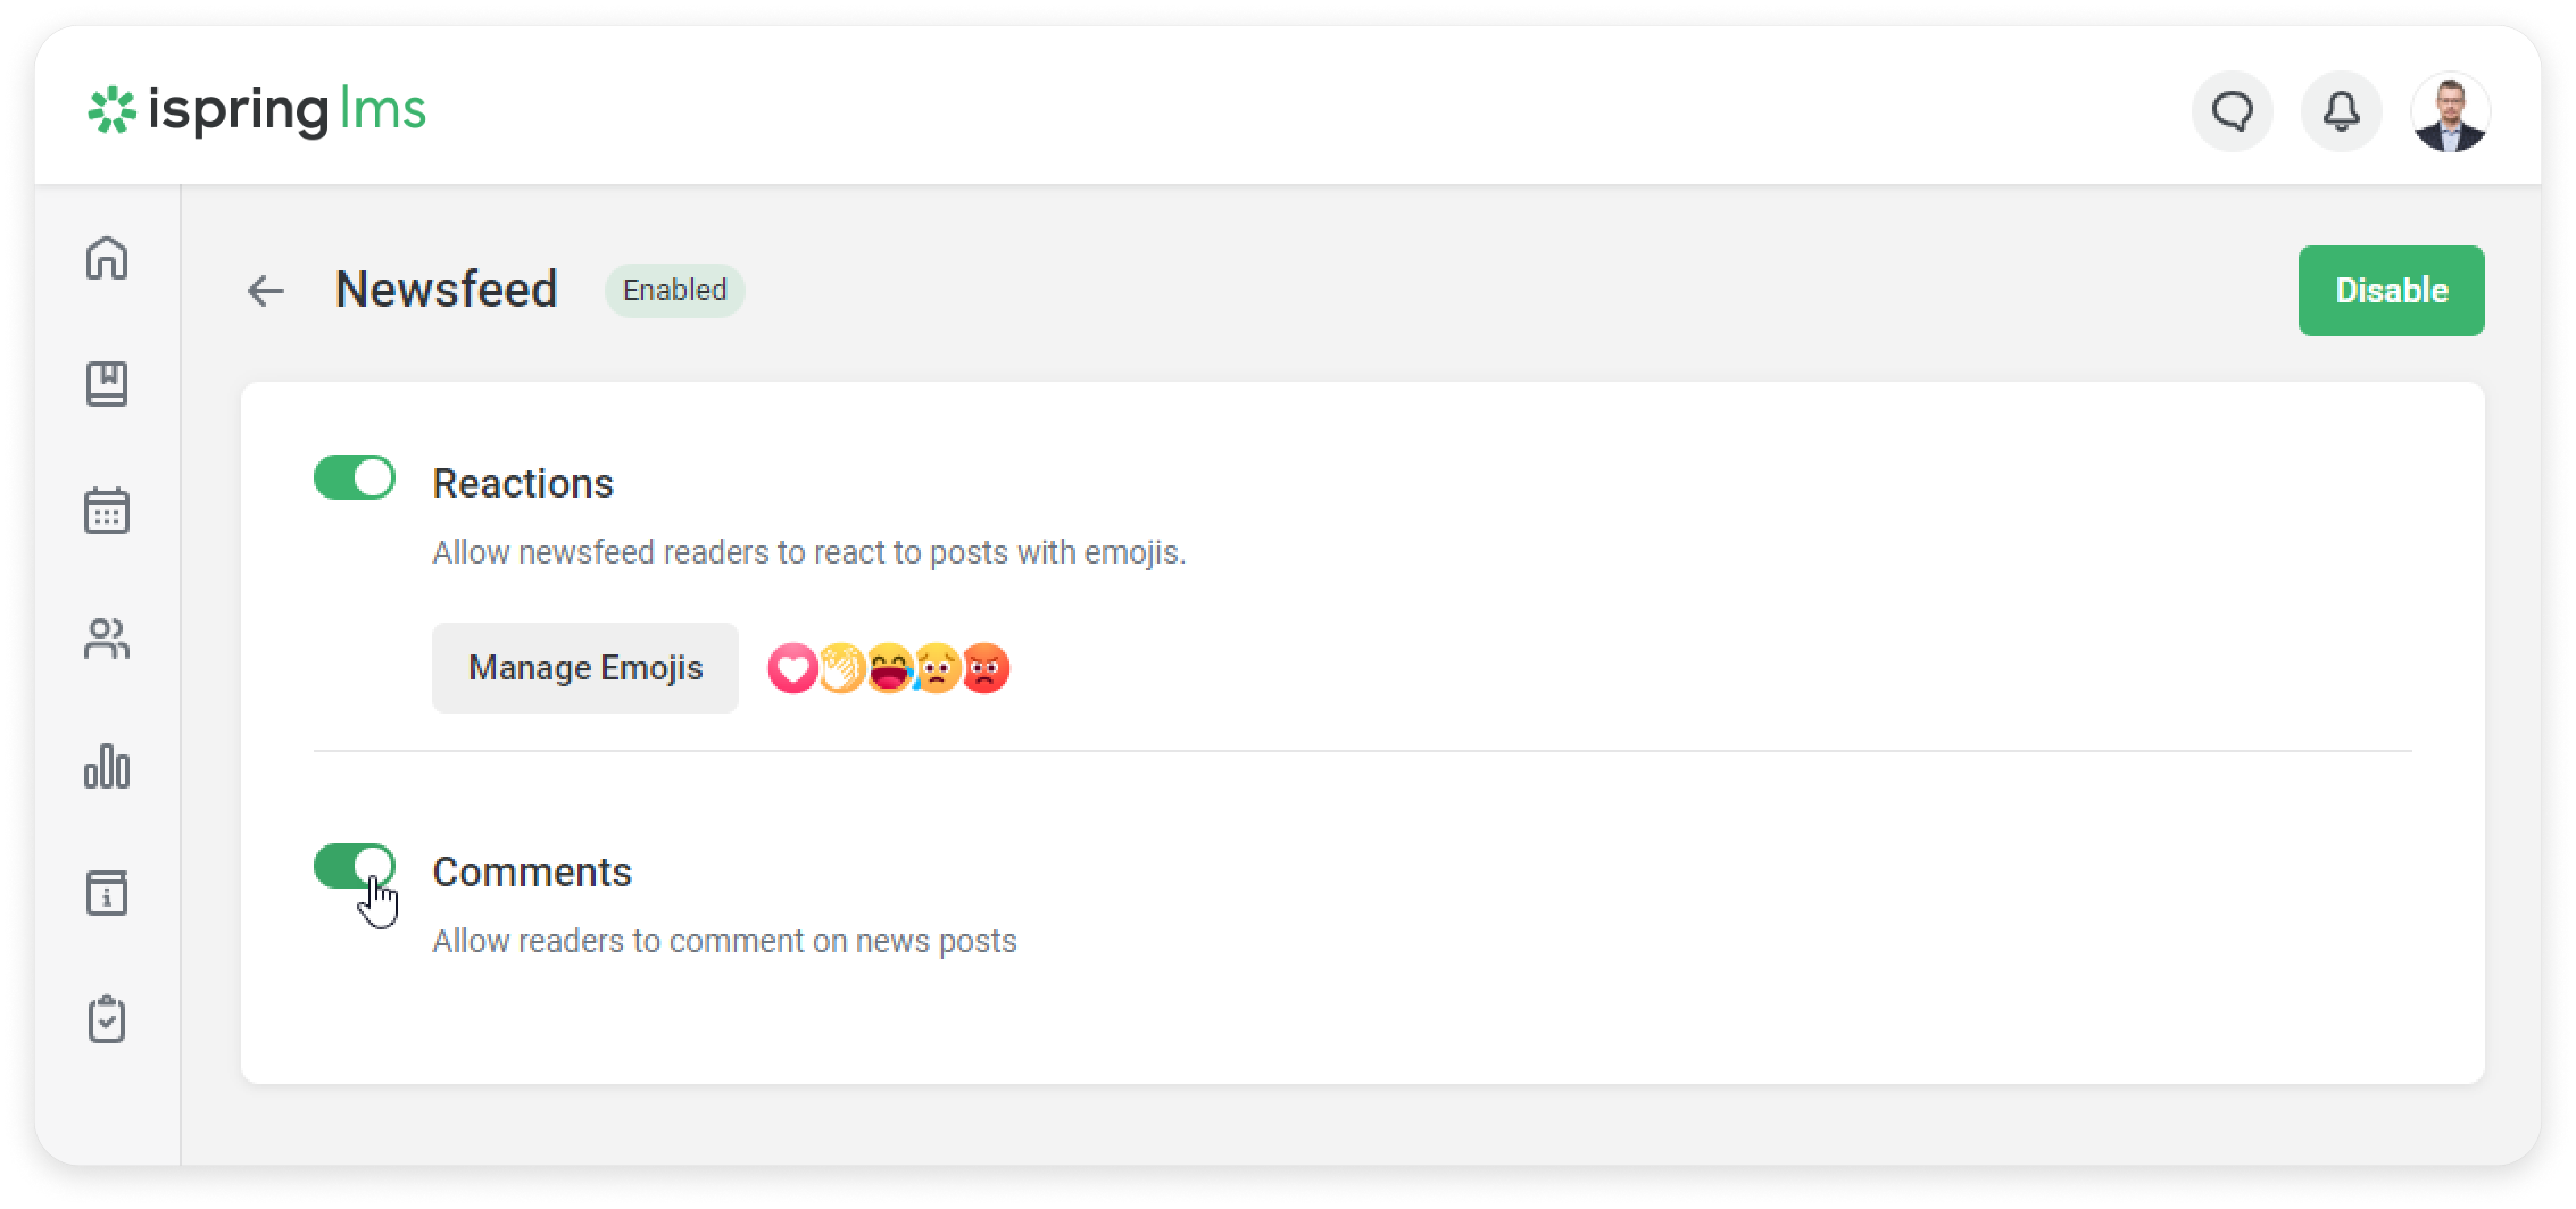Go back using the left arrow
The height and width of the screenshot is (1209, 2576).
click(x=266, y=291)
